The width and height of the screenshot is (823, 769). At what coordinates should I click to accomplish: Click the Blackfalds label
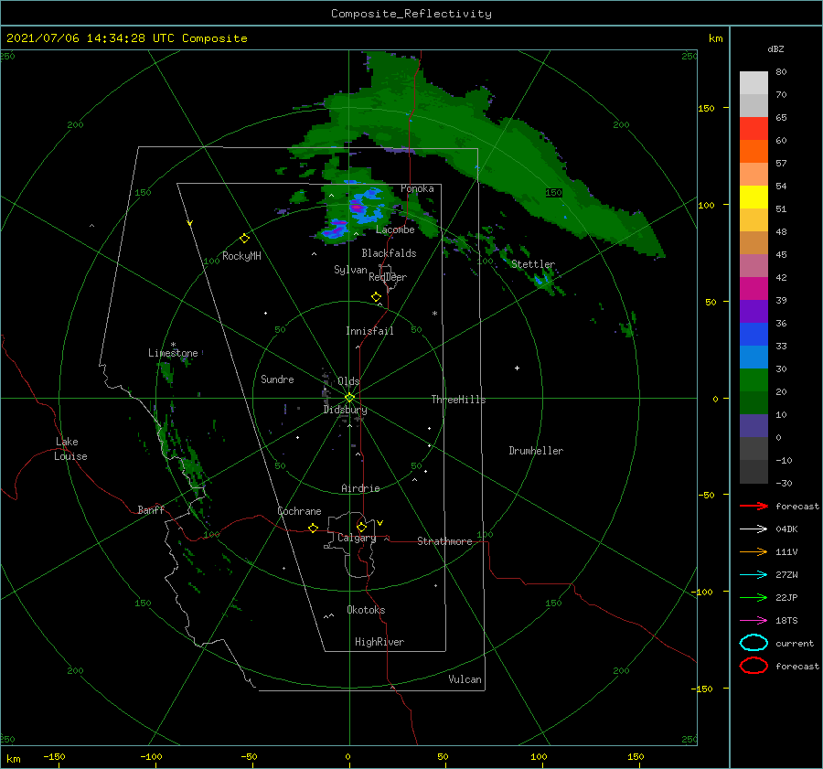(x=389, y=253)
